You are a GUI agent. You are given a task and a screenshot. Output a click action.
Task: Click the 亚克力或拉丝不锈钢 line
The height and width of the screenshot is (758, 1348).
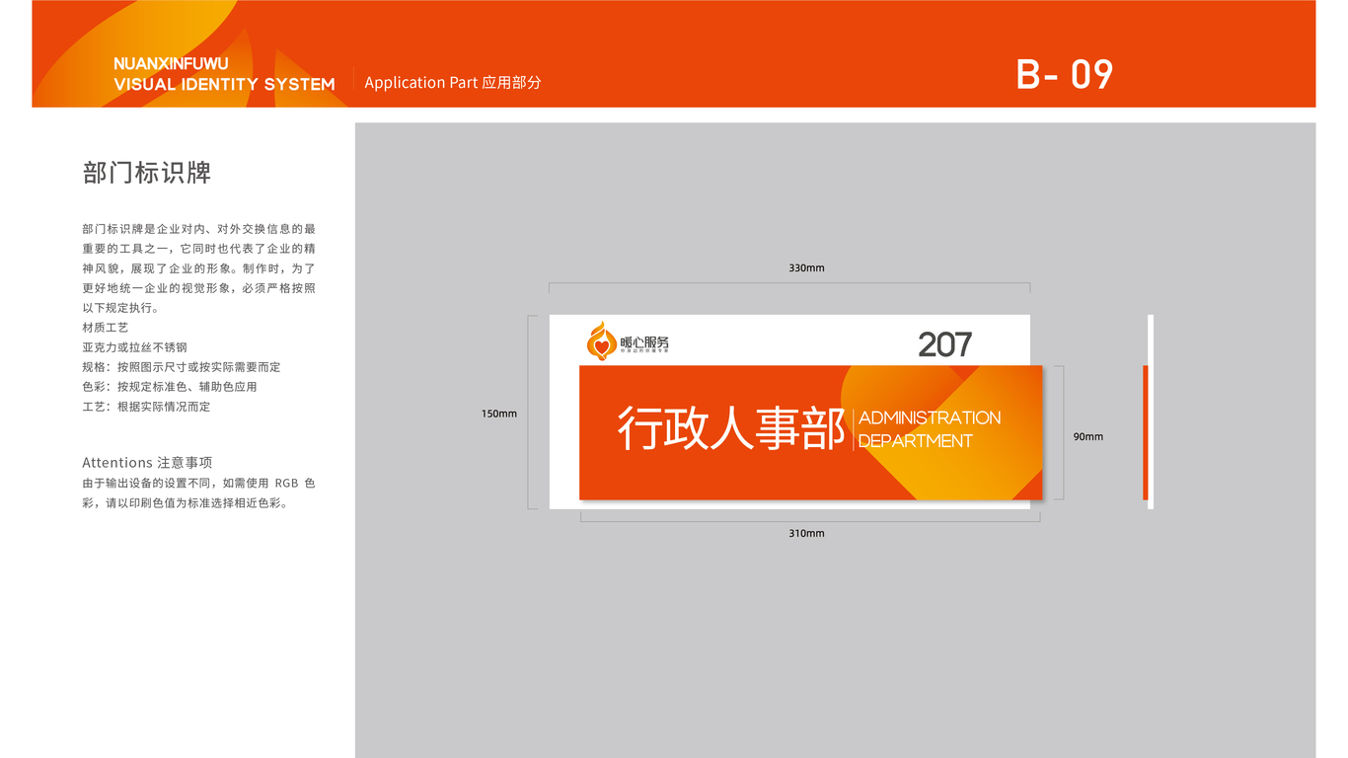(x=135, y=347)
